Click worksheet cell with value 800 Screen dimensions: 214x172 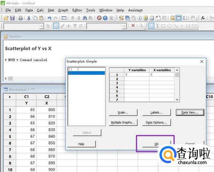46,110
